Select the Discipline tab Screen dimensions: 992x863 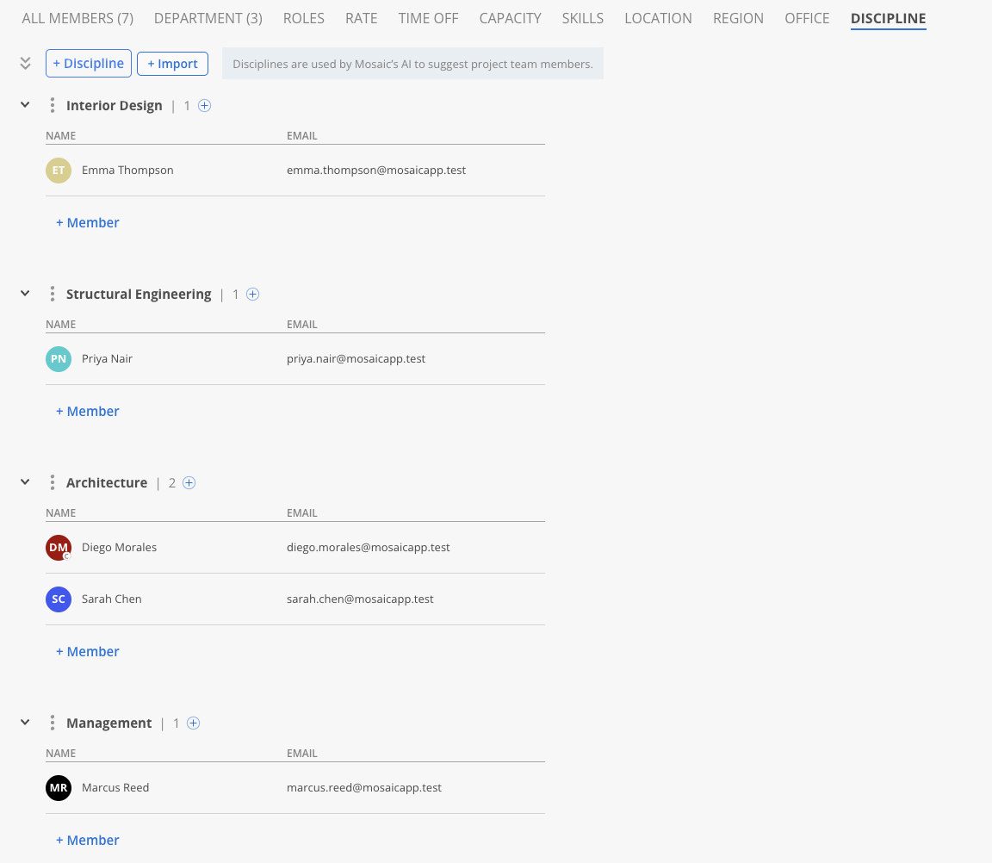pyautogui.click(x=889, y=18)
